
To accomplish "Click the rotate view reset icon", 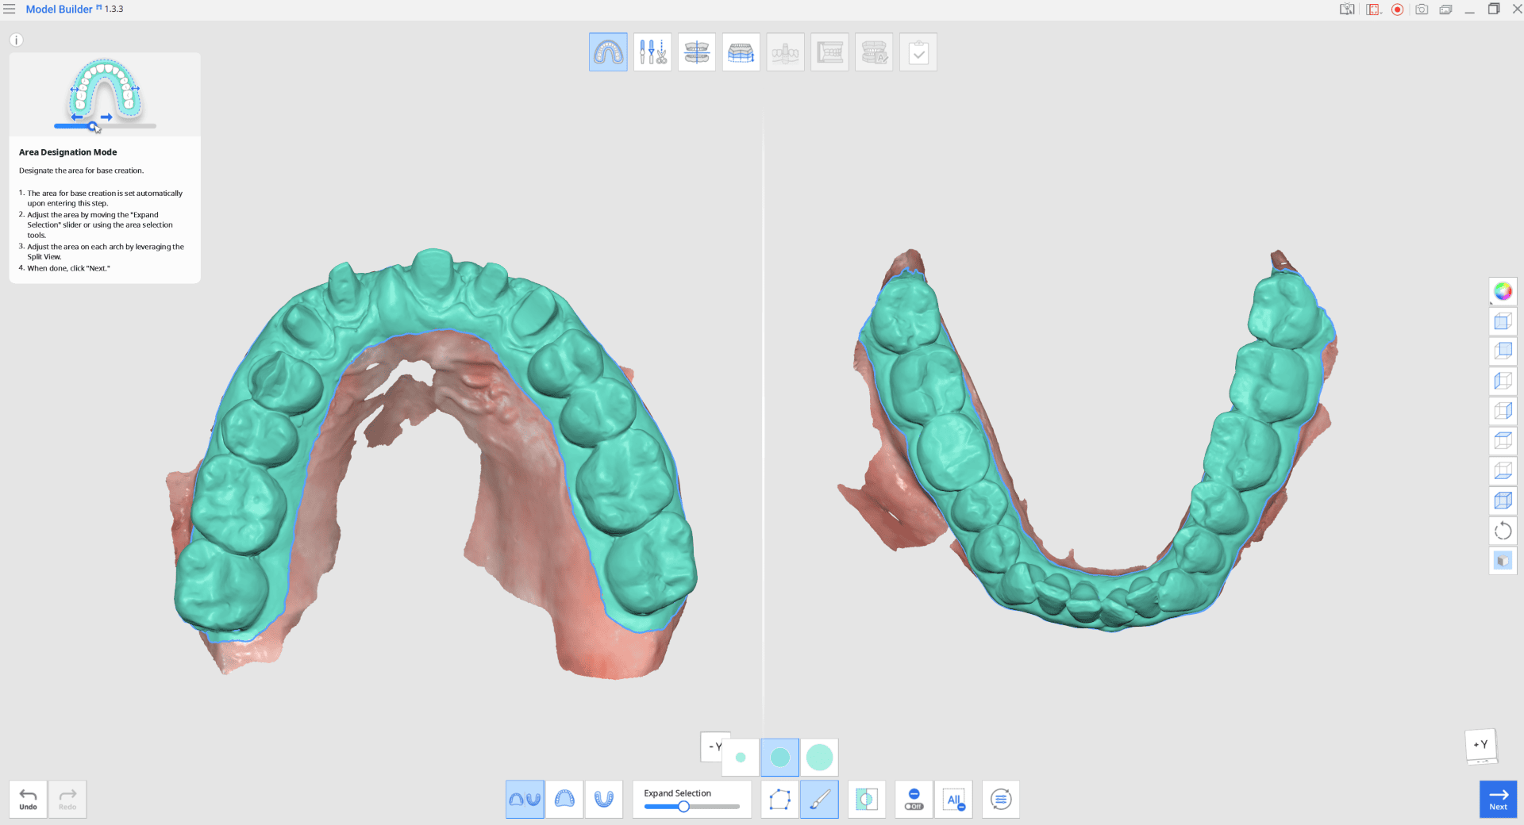I will 1503,531.
